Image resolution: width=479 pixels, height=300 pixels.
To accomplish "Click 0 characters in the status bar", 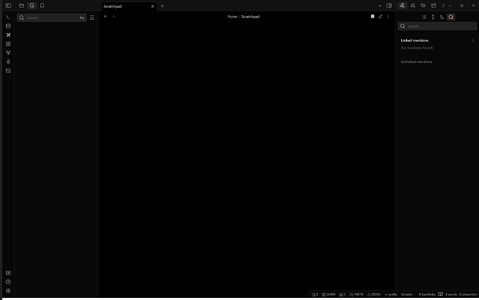I will click(468, 294).
